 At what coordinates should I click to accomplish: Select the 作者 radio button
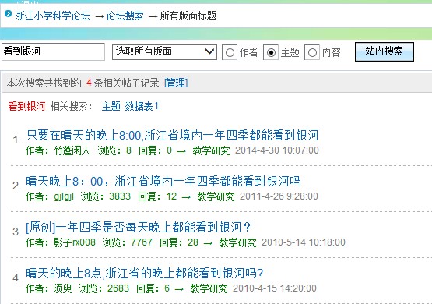tap(230, 52)
